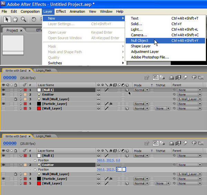
Task: Click Null 1 Position X value 360.0
Action: point(101,160)
